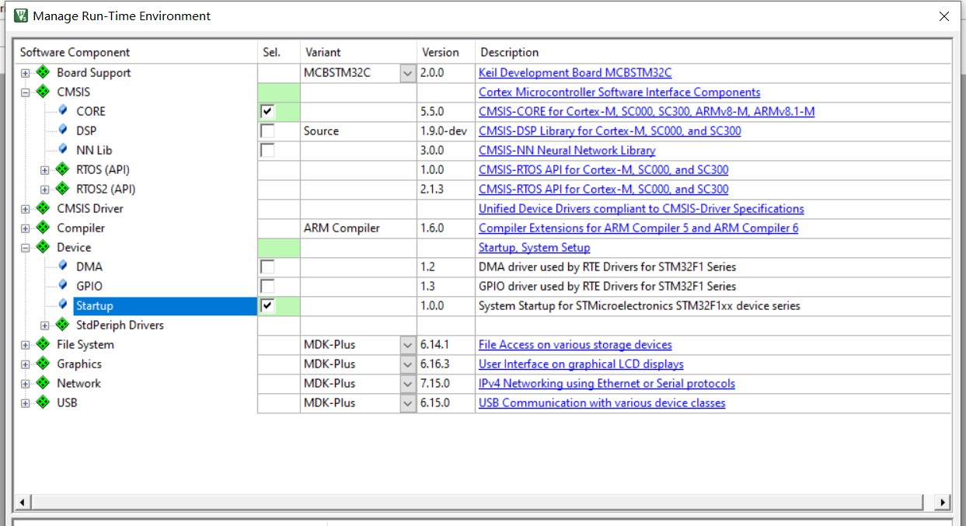This screenshot has height=526, width=966.
Task: Open USB Communication with various device classes link
Action: coord(602,403)
